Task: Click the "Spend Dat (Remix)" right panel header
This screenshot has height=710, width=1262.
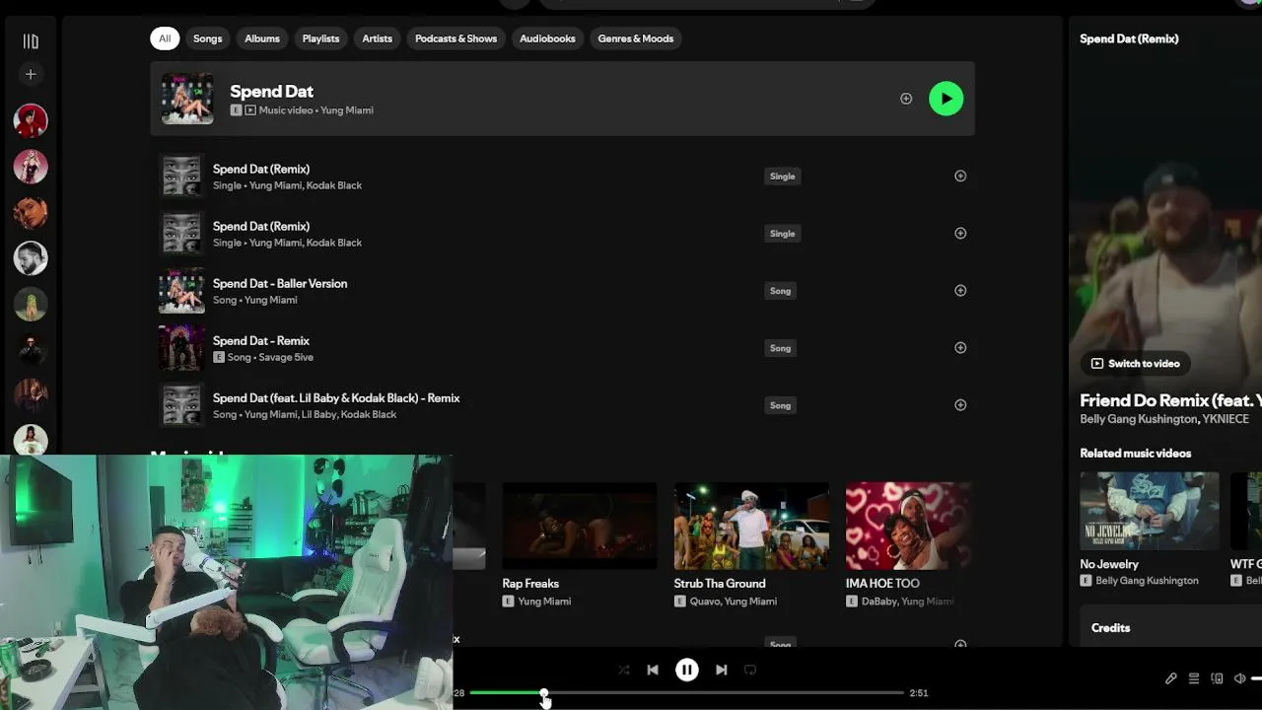Action: 1129,38
